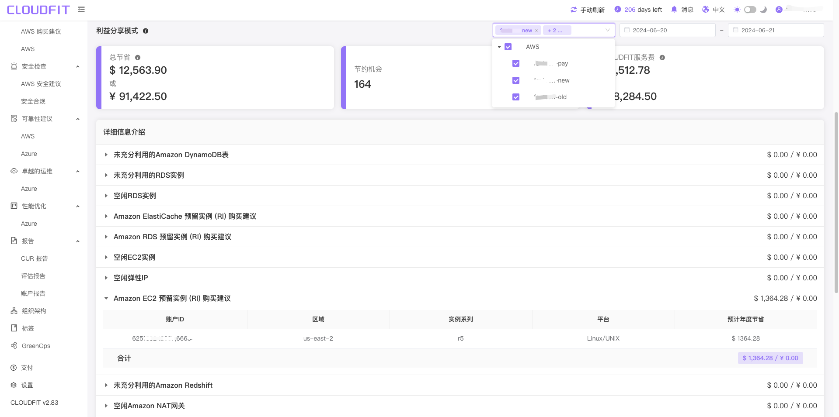Click the 支付 sidebar icon

(14, 368)
